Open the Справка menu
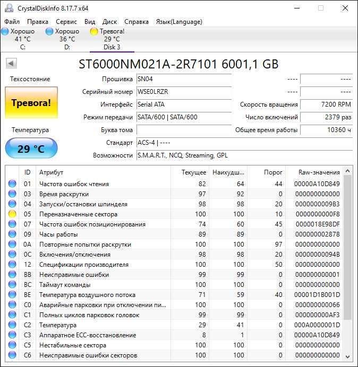Screen dimensions: 358x367 pyautogui.click(x=137, y=22)
